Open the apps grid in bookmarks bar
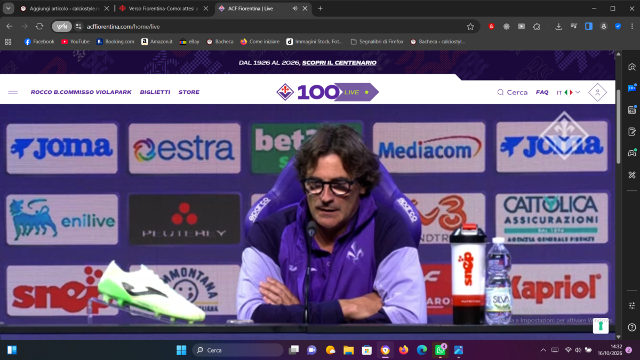Image resolution: width=640 pixels, height=360 pixels. coord(8,42)
